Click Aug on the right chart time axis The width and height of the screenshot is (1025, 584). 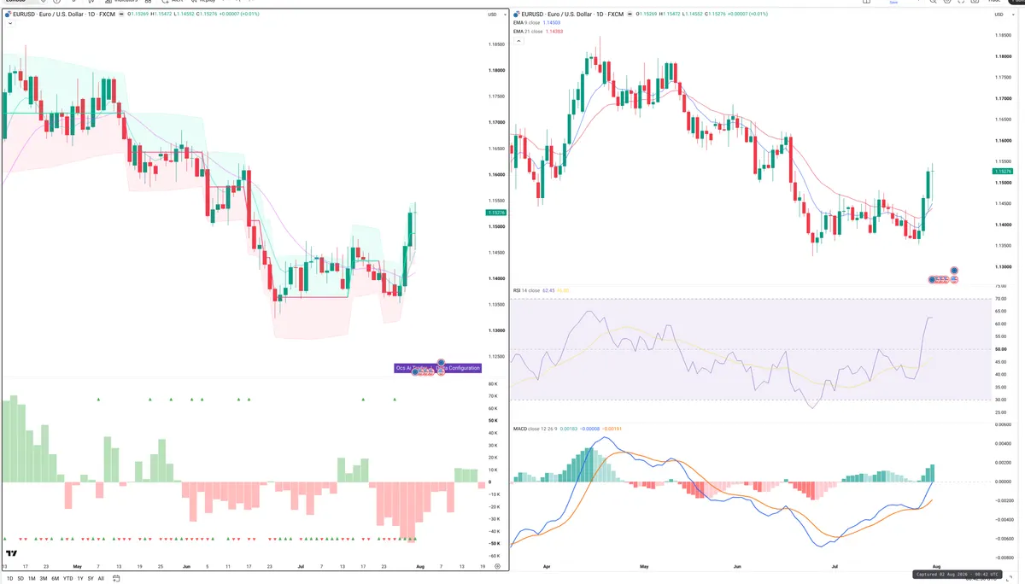point(934,566)
